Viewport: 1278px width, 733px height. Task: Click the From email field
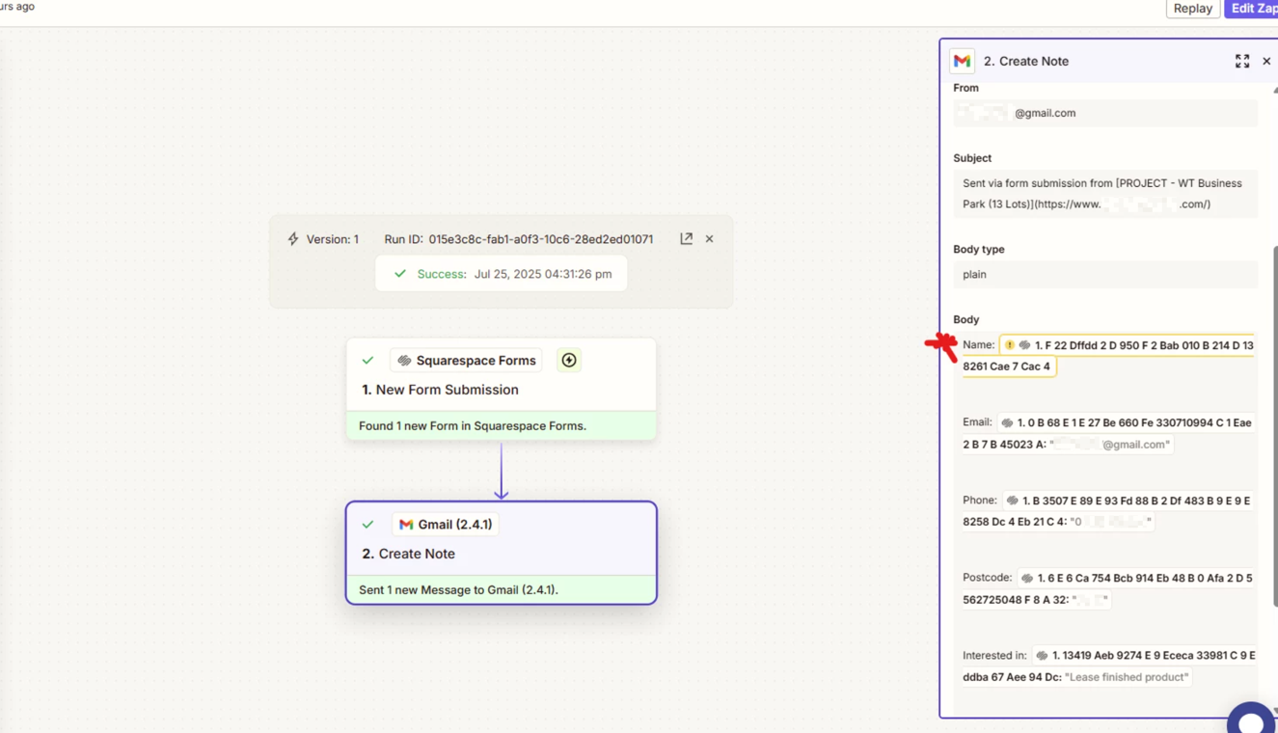[x=1104, y=113]
